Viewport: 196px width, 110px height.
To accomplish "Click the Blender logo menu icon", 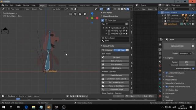I will pyautogui.click(x=3, y=5).
